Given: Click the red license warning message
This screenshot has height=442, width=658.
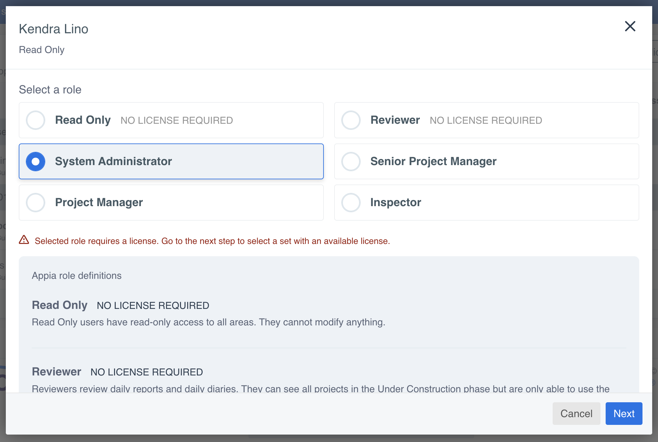Looking at the screenshot, I should coord(212,241).
